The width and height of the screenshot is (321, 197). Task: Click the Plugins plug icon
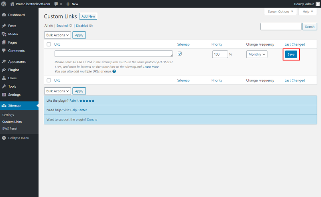pos(4,70)
